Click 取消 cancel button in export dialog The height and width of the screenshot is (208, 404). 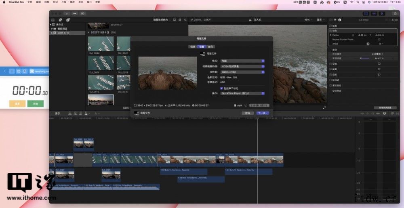248,113
